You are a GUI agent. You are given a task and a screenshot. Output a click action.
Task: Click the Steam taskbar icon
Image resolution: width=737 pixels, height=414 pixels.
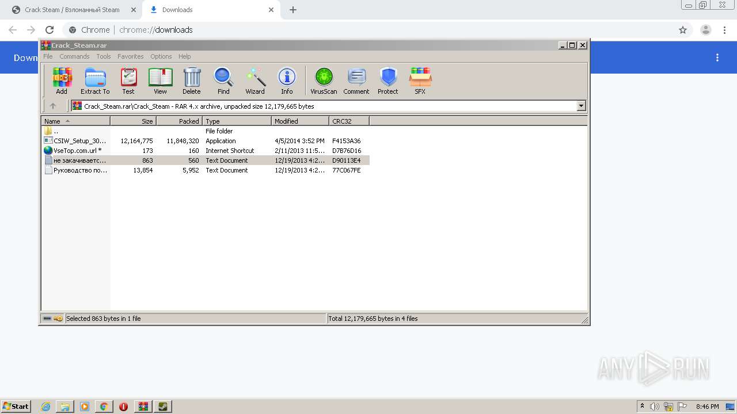pos(164,407)
